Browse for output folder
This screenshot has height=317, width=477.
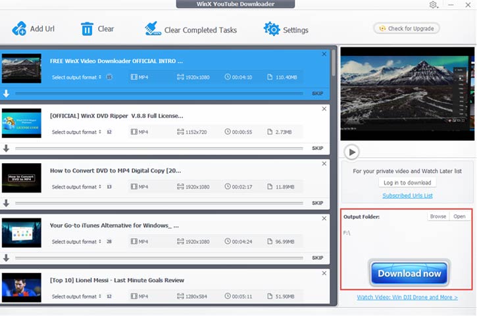pos(438,216)
